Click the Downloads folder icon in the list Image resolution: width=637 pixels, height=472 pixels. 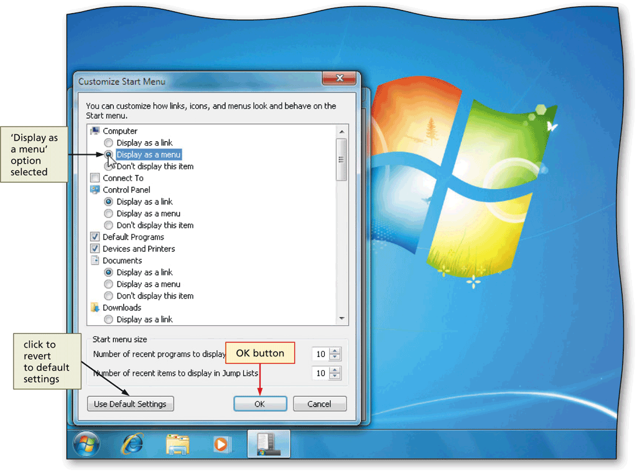pyautogui.click(x=95, y=307)
